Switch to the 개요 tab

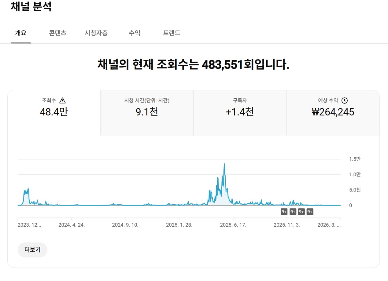(x=21, y=33)
